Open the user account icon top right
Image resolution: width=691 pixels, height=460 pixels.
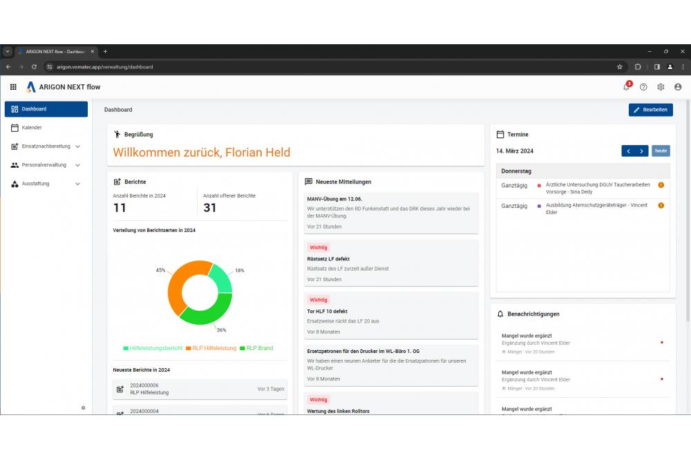tap(678, 87)
